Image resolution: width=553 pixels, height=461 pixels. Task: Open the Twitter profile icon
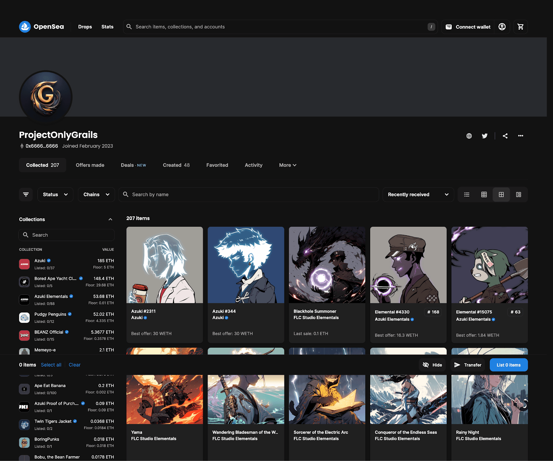pos(485,136)
